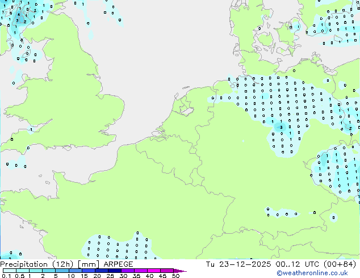Click the '30' legend scale number
360x278 pixels.
coord(124,276)
